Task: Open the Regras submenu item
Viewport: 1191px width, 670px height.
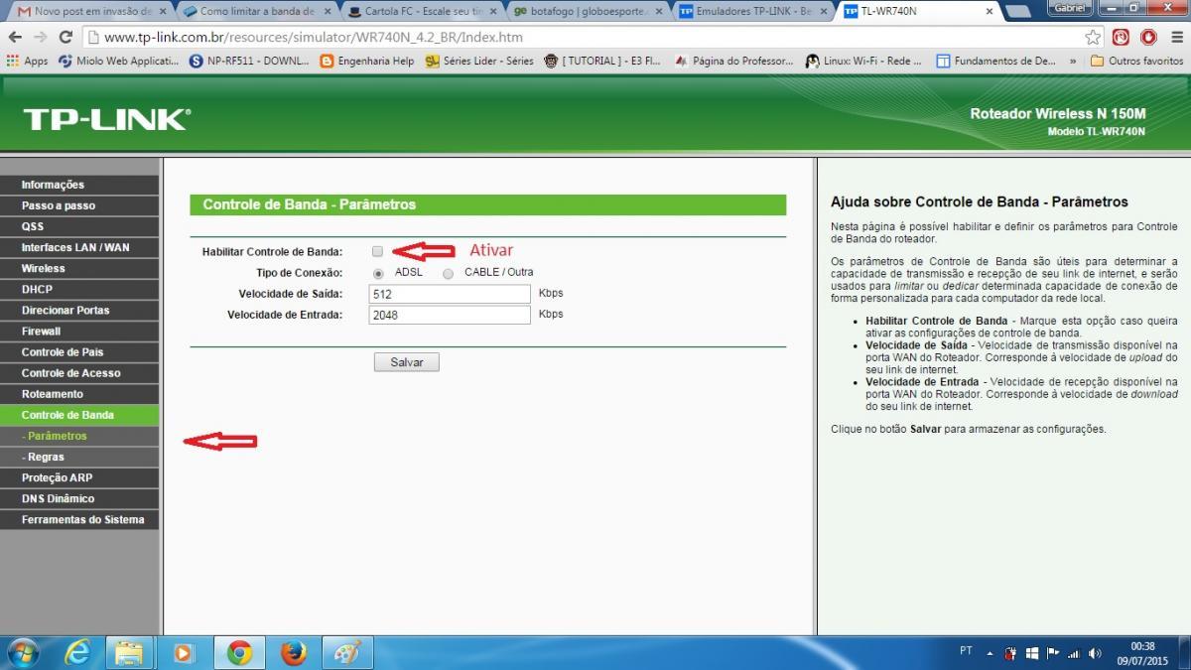Action: [x=79, y=457]
